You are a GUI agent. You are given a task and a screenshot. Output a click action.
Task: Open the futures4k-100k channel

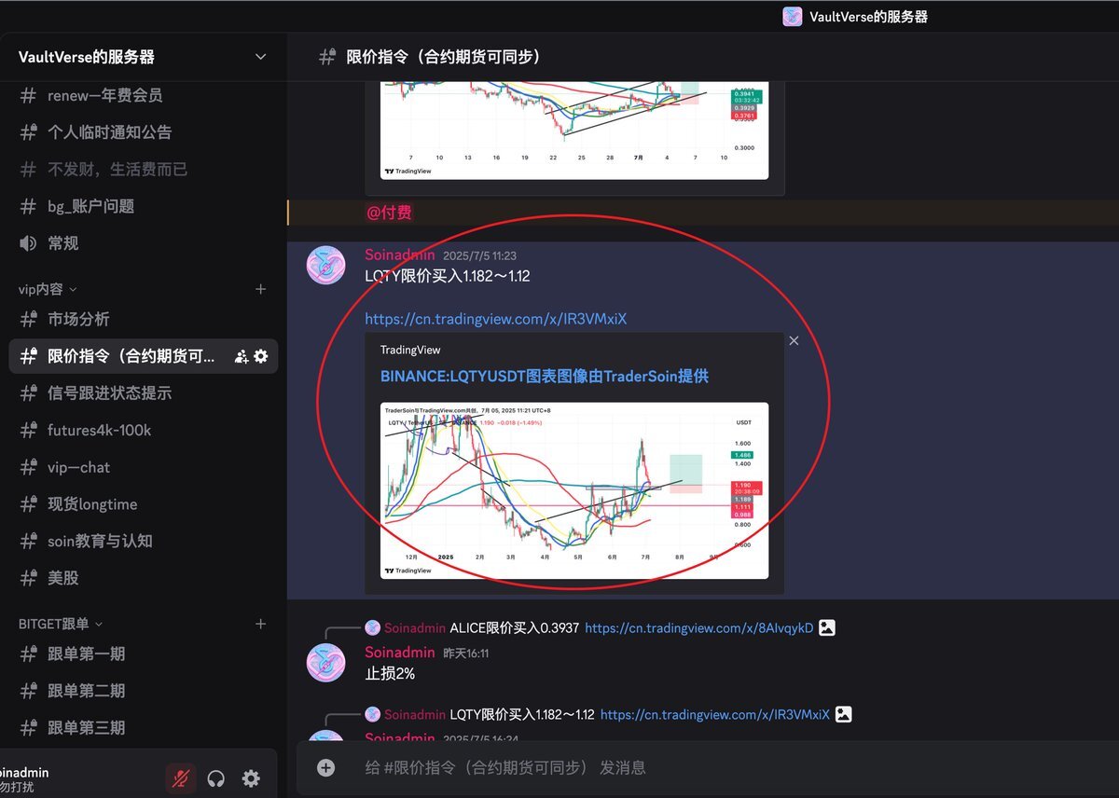point(143,430)
